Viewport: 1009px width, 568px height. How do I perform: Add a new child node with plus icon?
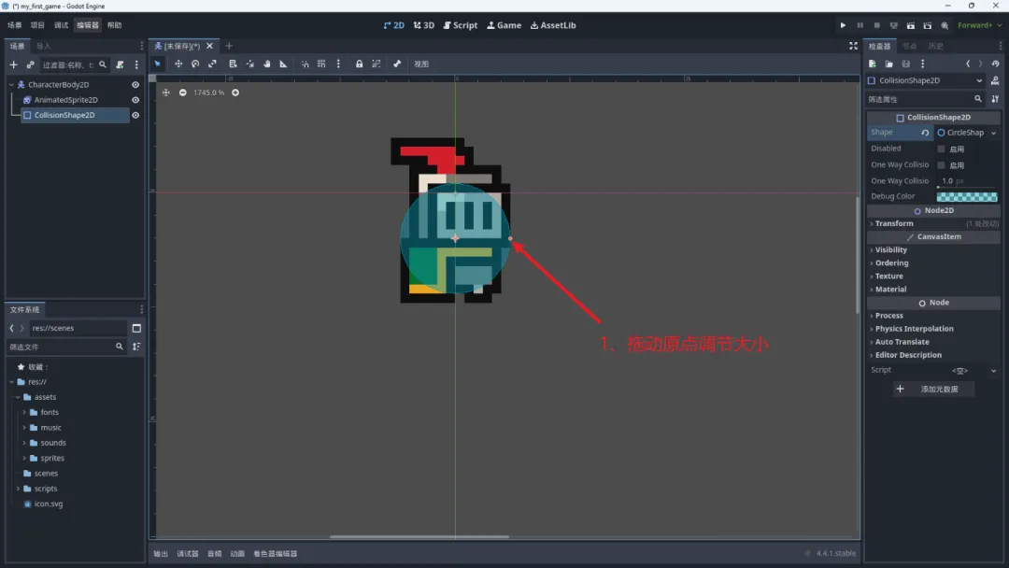click(x=13, y=64)
